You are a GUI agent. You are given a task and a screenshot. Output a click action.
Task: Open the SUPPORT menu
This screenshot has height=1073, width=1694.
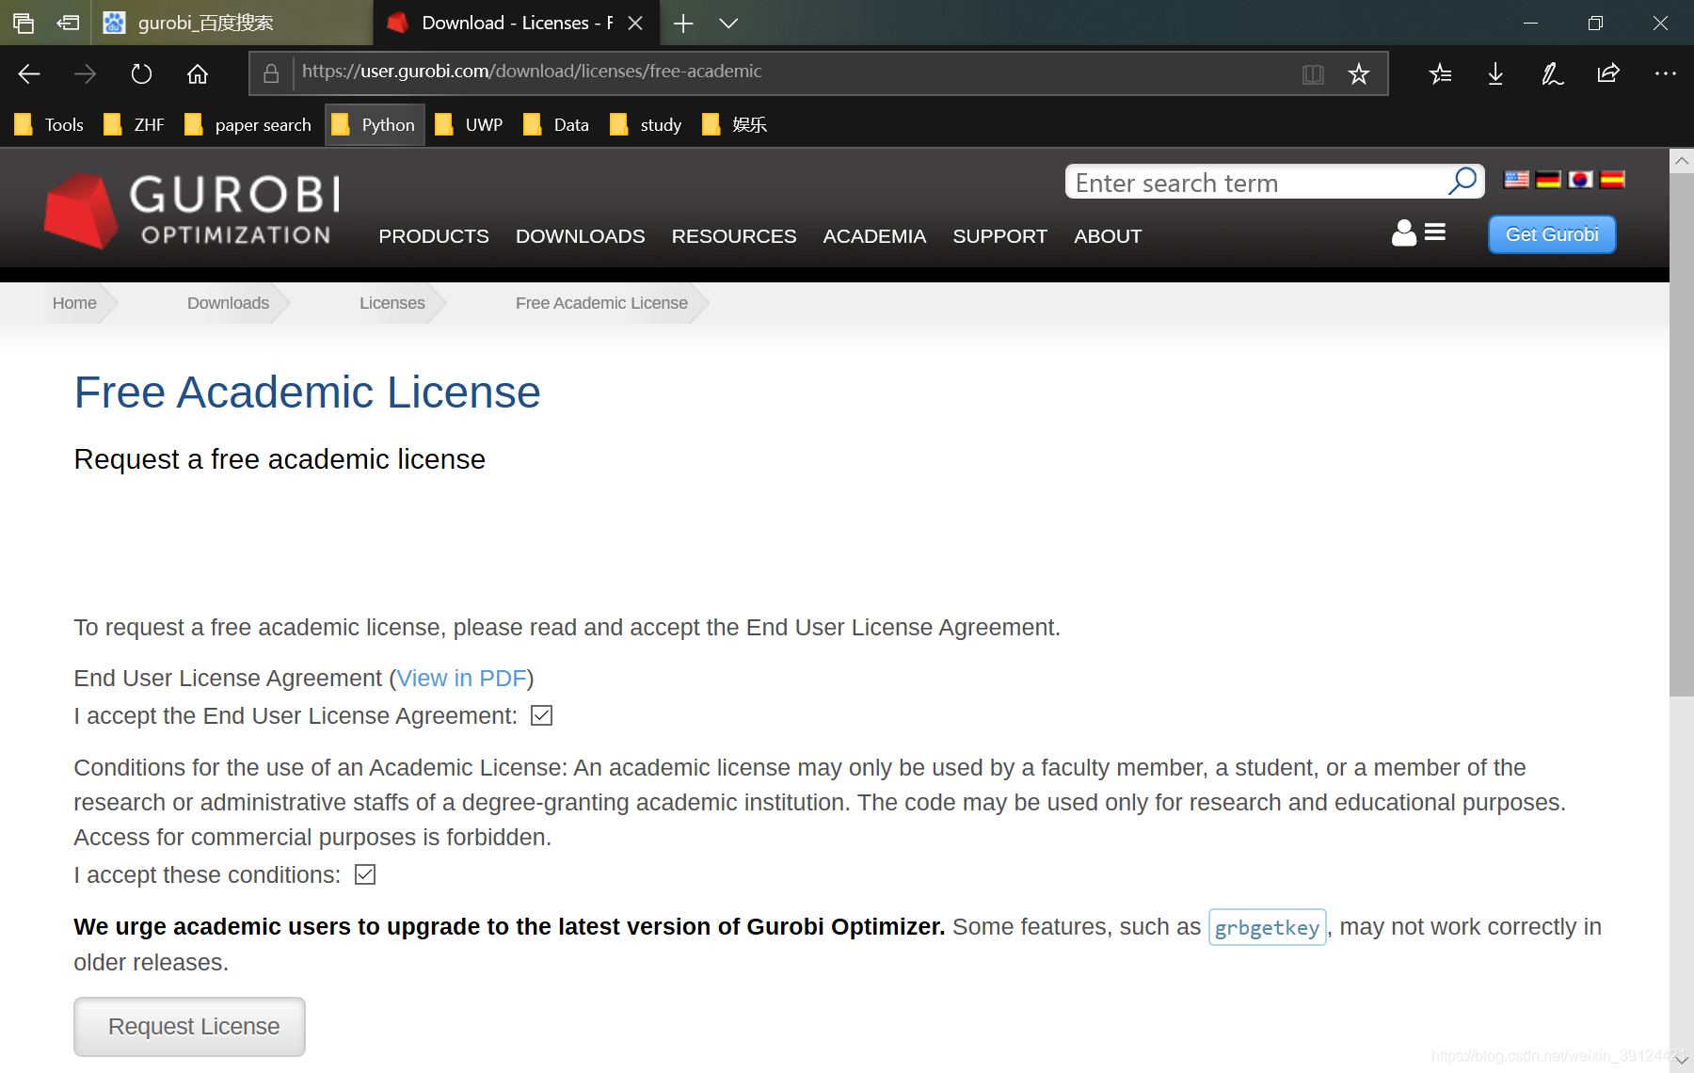999,236
